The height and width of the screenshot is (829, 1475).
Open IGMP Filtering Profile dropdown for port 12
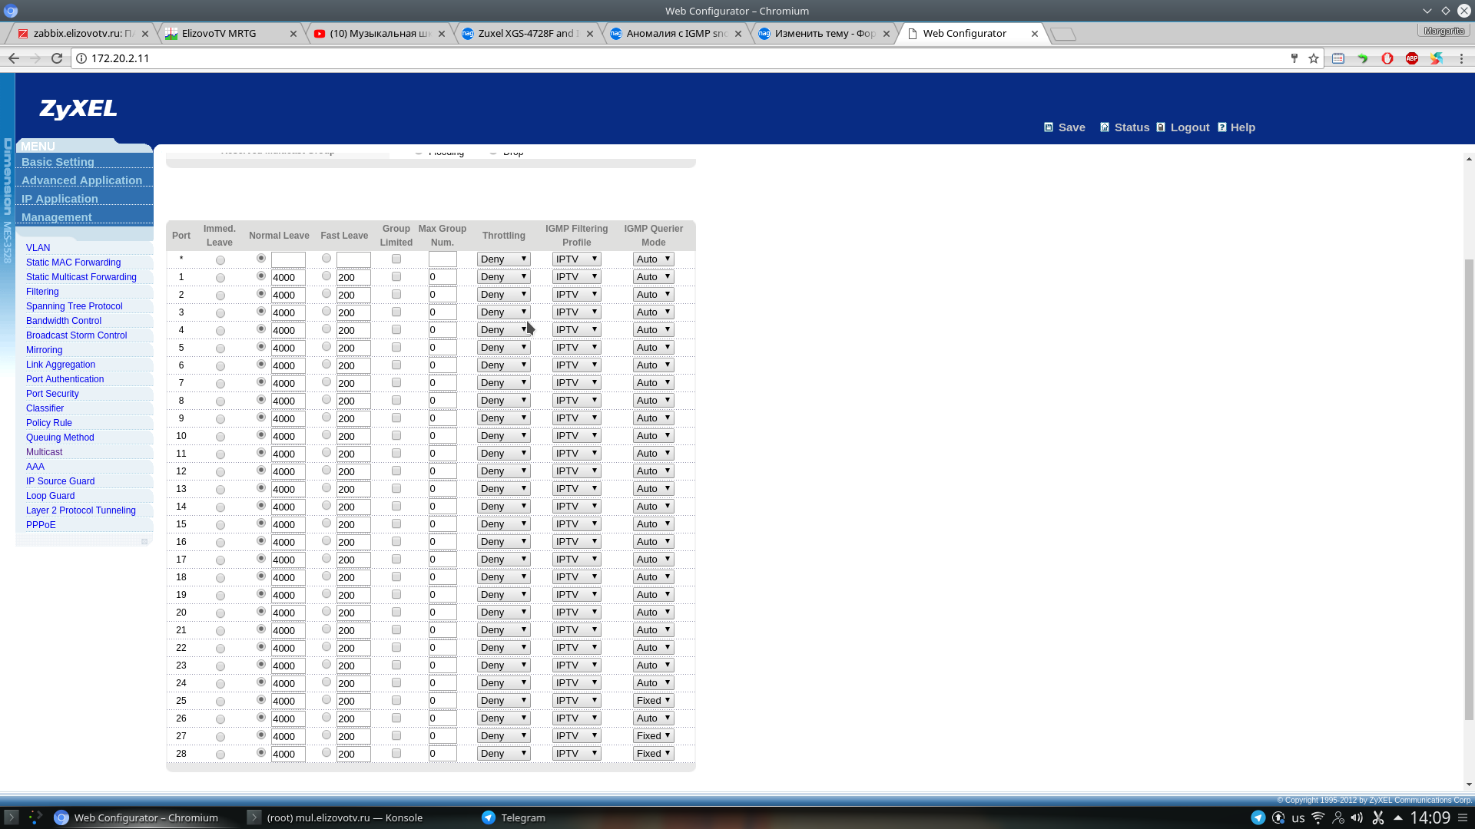point(576,471)
